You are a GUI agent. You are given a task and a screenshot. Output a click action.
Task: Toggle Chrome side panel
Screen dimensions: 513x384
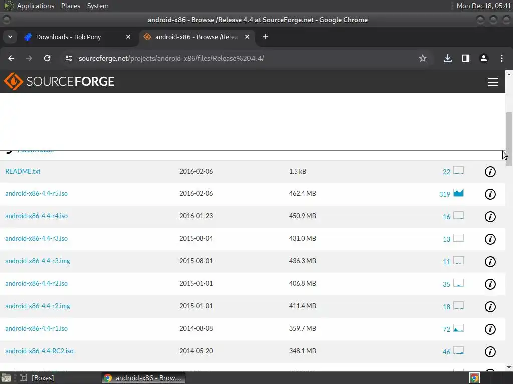pyautogui.click(x=465, y=58)
